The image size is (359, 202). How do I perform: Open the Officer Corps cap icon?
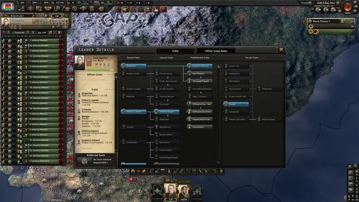click(x=101, y=9)
